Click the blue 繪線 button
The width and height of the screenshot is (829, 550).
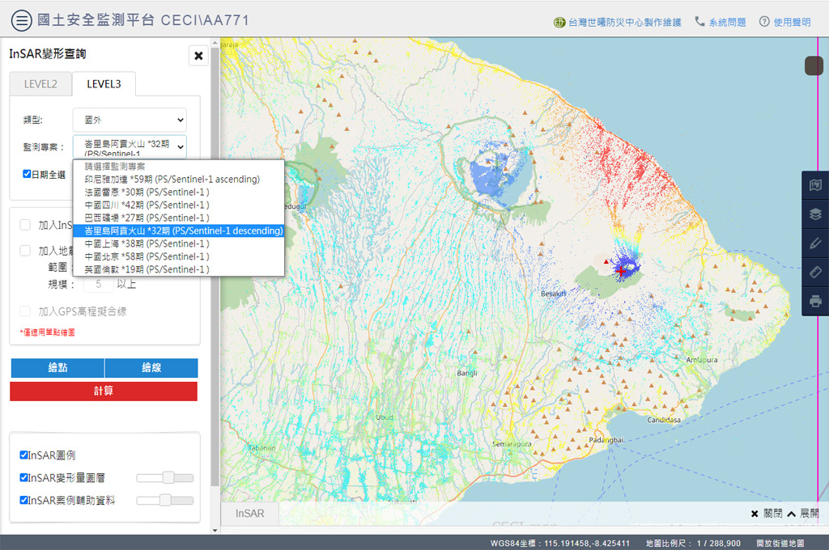tap(151, 368)
